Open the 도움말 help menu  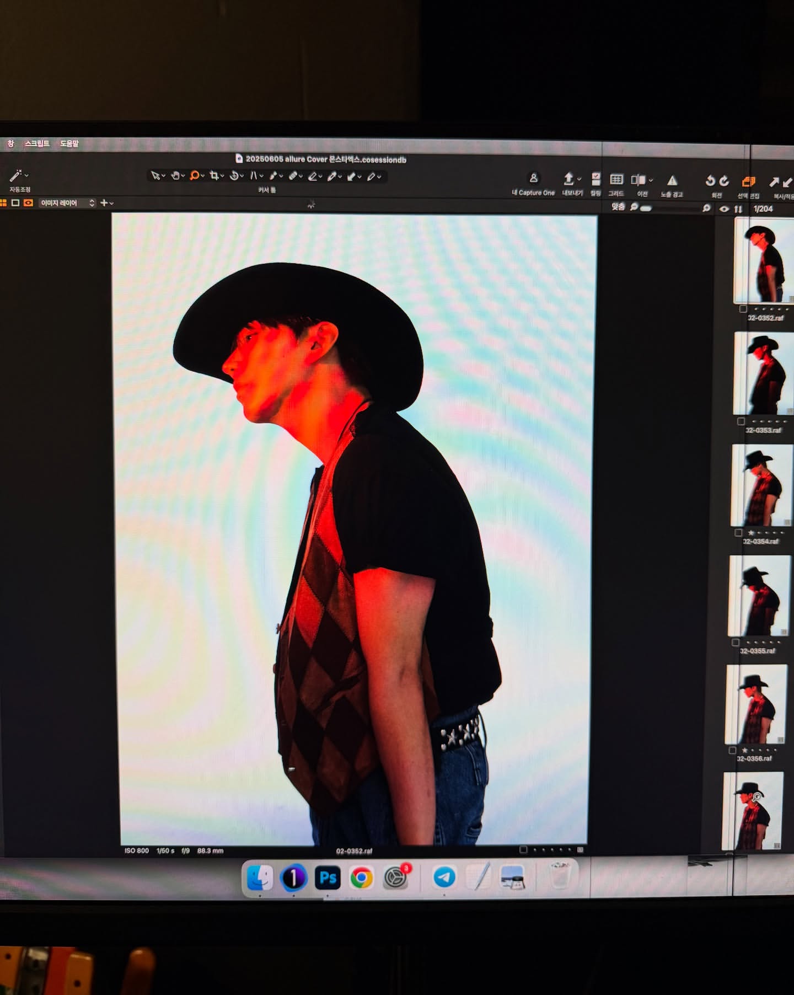tap(69, 143)
